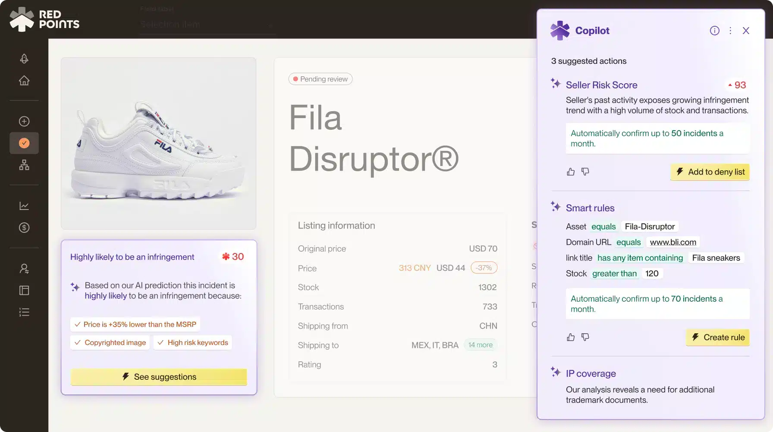Toggle the Copyrighted image chip
Image resolution: width=773 pixels, height=432 pixels.
pyautogui.click(x=110, y=342)
